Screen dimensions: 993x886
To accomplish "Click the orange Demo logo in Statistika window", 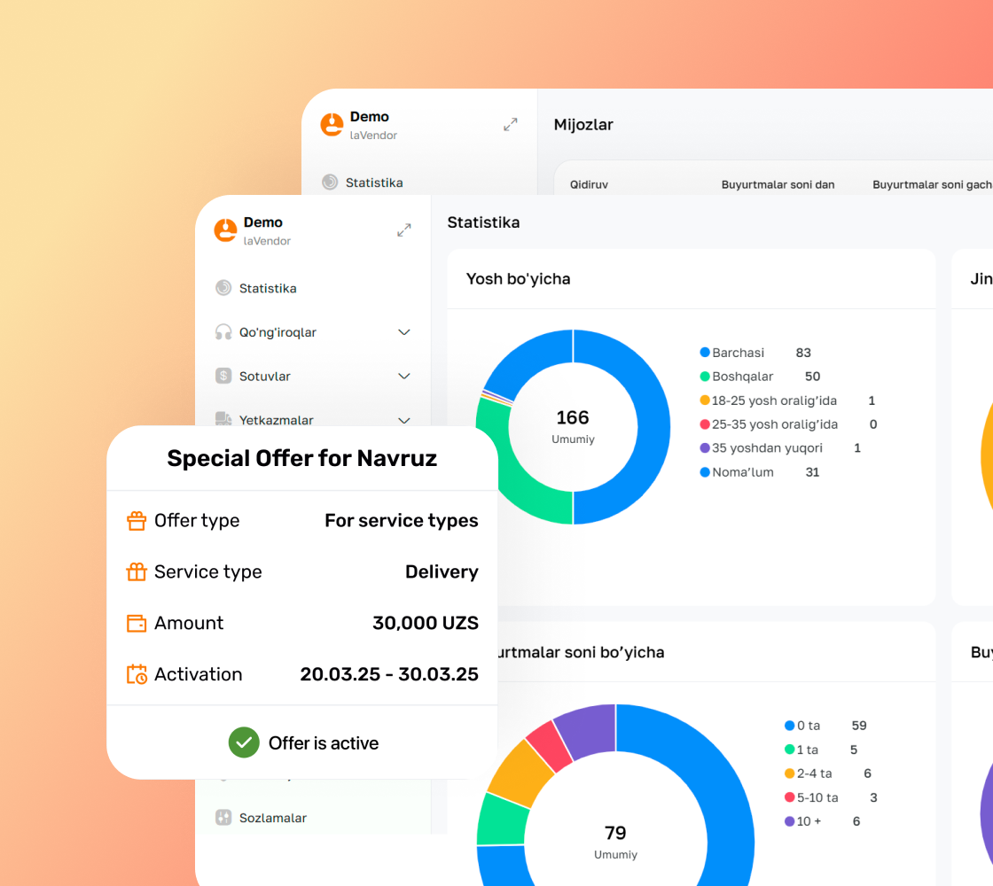I will (x=225, y=230).
